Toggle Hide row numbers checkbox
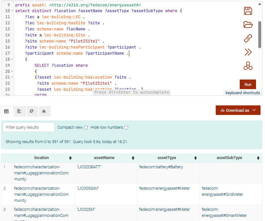The width and height of the screenshot is (265, 221). click(x=126, y=127)
